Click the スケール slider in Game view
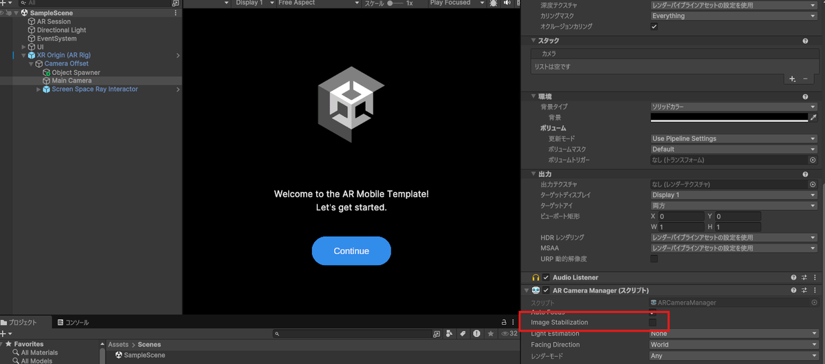 [394, 3]
